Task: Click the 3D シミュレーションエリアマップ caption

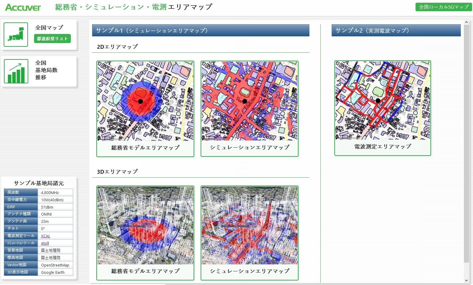Action: click(250, 271)
